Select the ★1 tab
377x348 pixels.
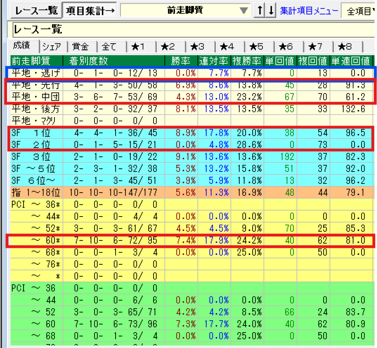[x=138, y=46]
